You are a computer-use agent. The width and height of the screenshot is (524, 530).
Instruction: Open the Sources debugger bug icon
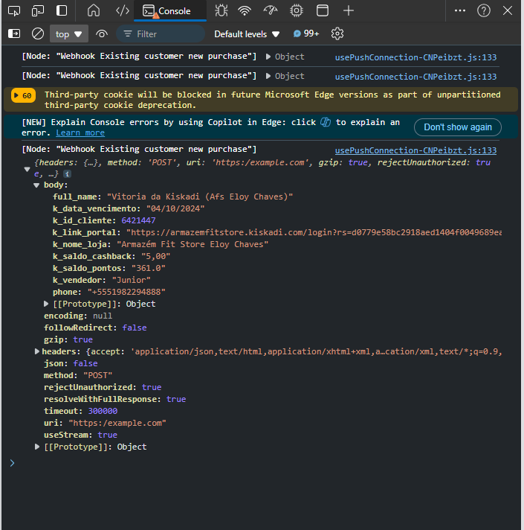[221, 11]
